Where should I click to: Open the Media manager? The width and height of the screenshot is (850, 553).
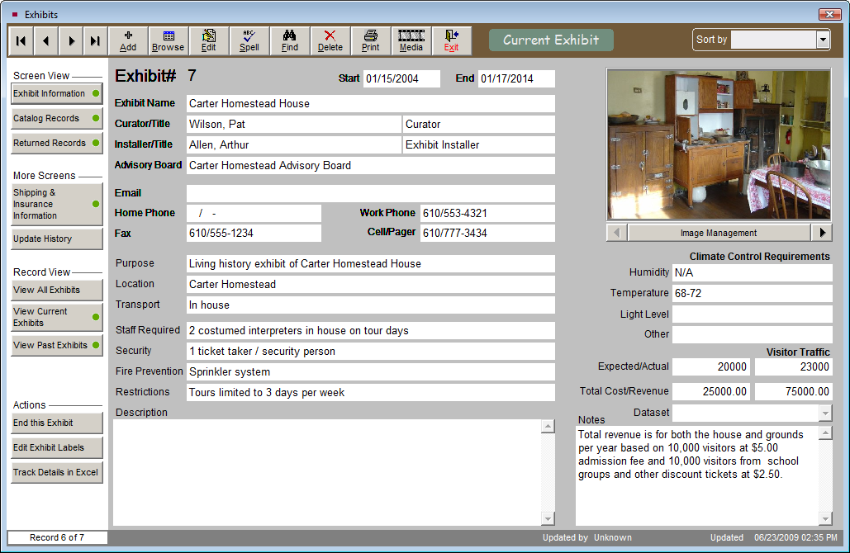pos(411,40)
